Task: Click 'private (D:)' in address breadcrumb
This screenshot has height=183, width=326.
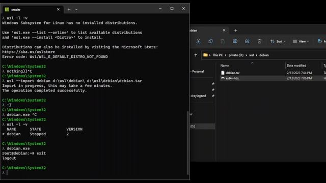Action: pos(236,55)
